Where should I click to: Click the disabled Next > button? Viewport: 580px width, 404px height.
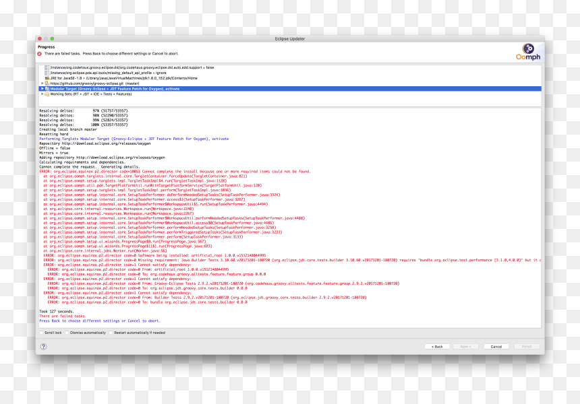pyautogui.click(x=466, y=347)
